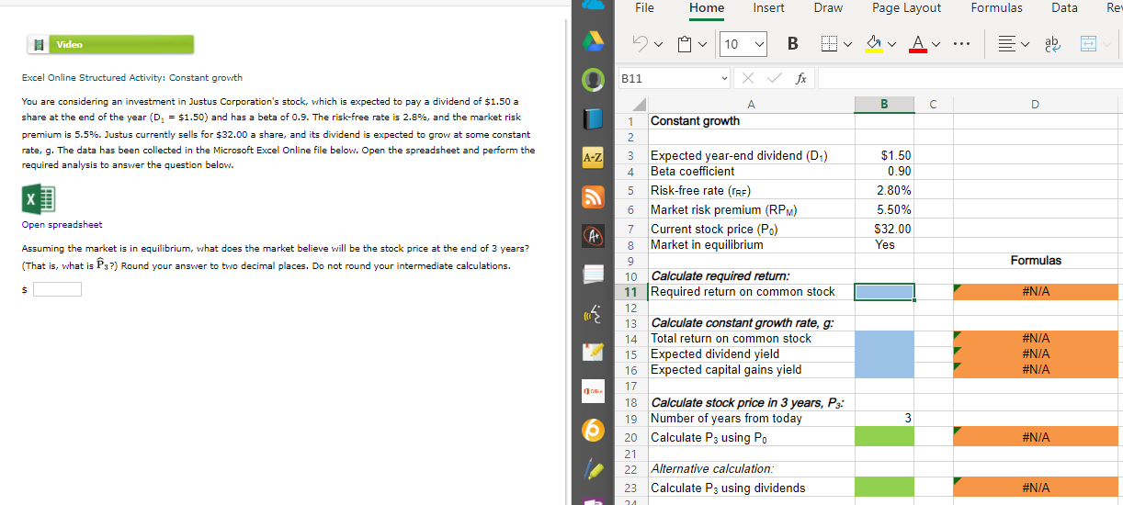Click the A+ grade sidebar icon

595,236
